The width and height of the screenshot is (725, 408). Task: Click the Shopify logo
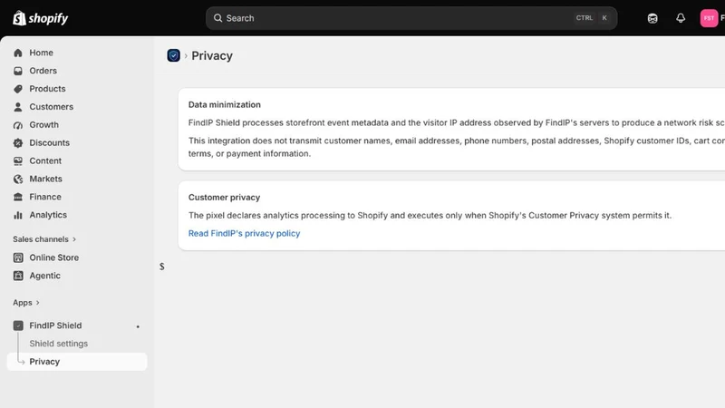40,18
